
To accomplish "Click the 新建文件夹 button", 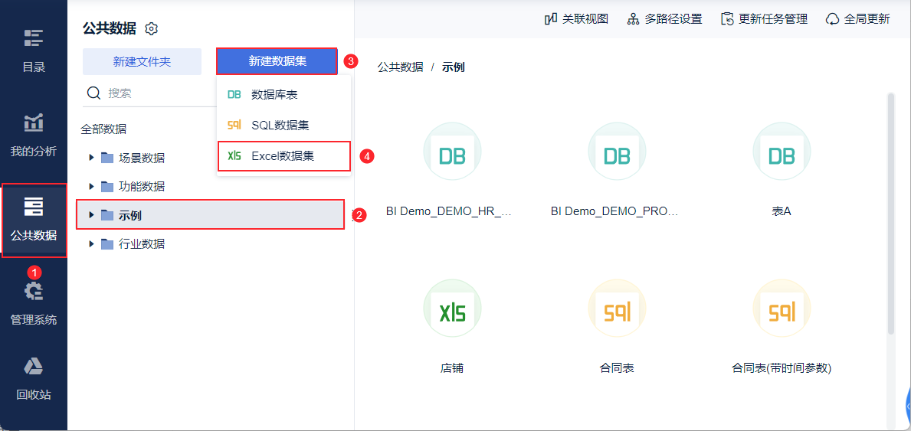I will [142, 61].
